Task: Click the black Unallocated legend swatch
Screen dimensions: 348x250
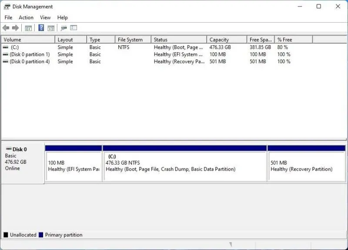Action: pos(6,235)
